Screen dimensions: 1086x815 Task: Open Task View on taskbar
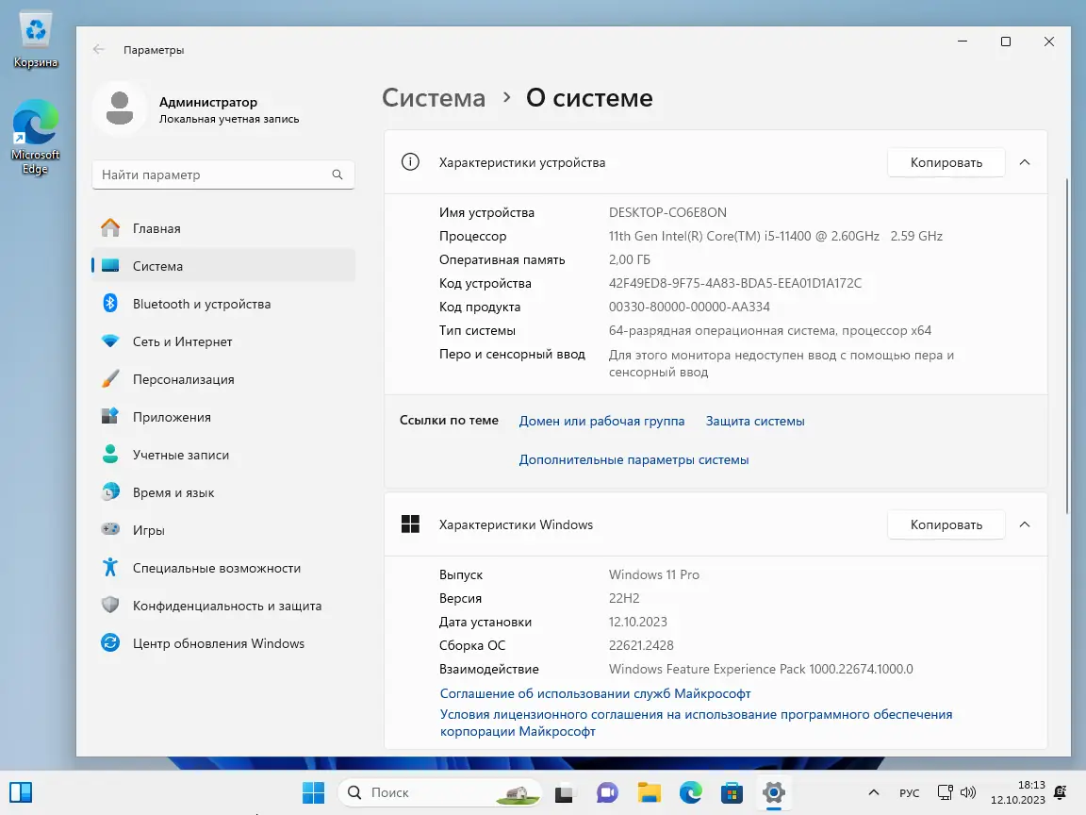[x=565, y=792]
